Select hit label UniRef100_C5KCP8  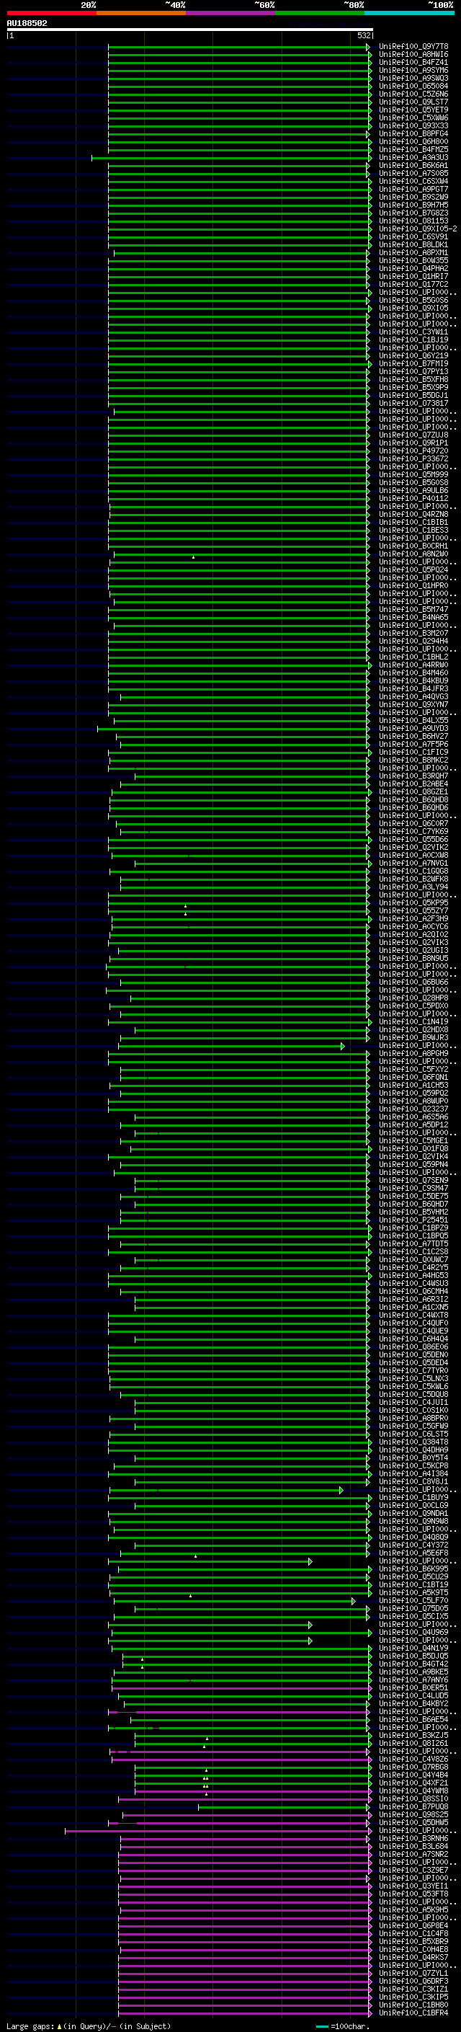[x=413, y=1465]
